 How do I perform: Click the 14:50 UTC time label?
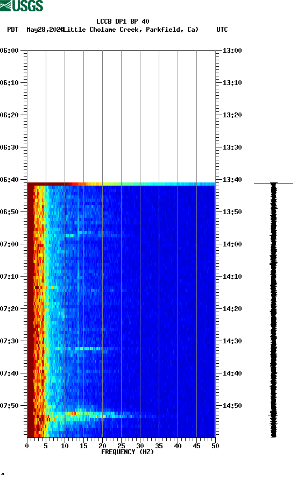click(232, 406)
